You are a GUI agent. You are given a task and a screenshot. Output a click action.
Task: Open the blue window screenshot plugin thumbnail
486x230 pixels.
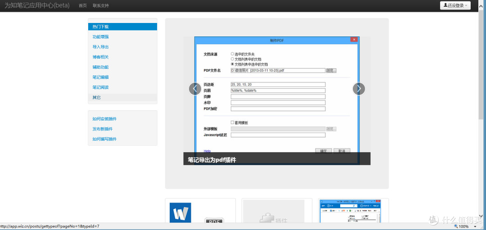coord(350,212)
